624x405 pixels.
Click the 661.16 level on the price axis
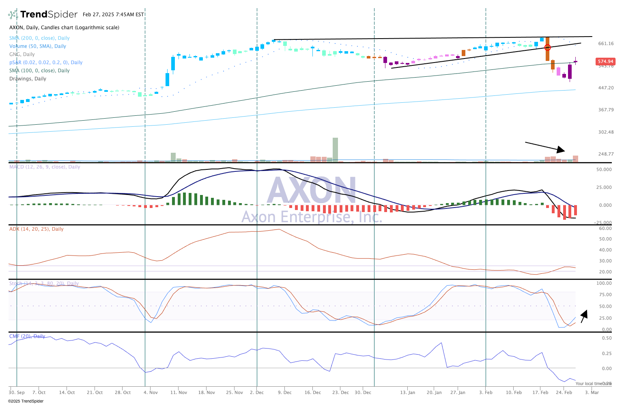[x=606, y=43]
